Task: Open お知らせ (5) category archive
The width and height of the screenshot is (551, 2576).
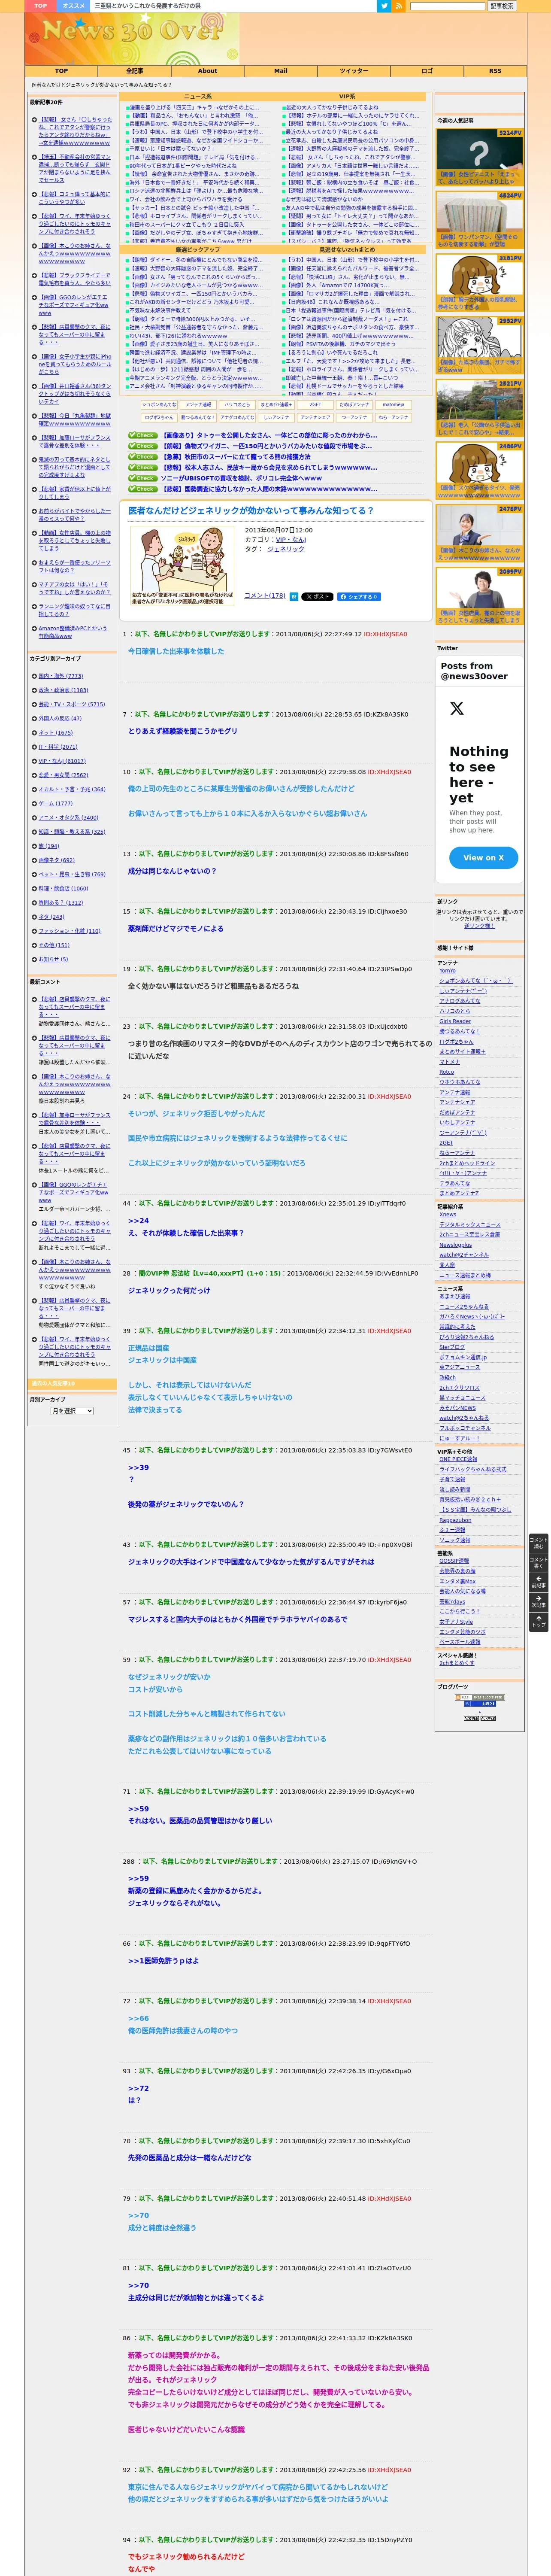Action: (x=54, y=959)
